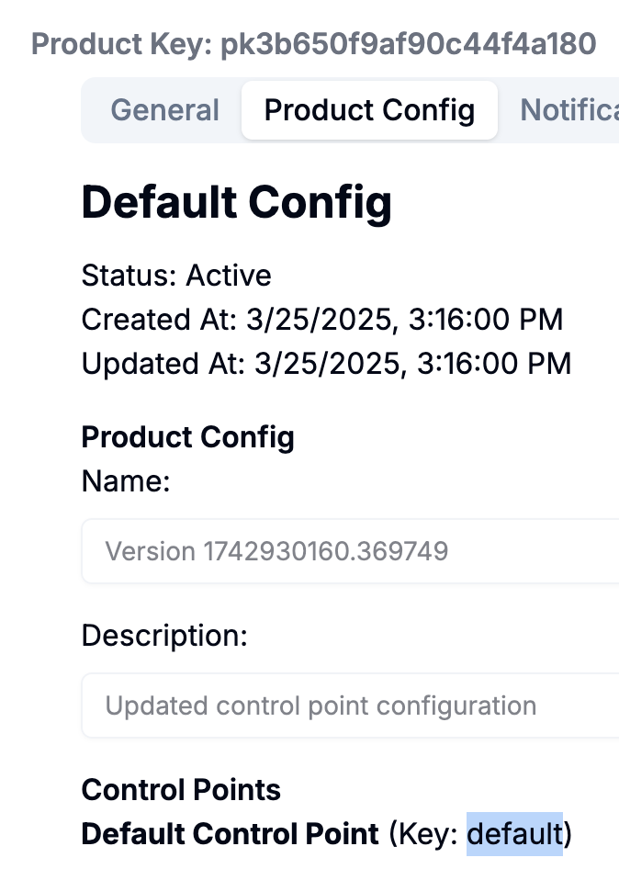Image resolution: width=619 pixels, height=869 pixels.
Task: Switch to the General tab
Action: 164,110
